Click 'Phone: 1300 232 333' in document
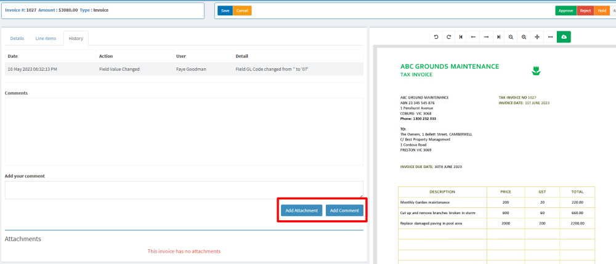This screenshot has width=616, height=264. [418, 118]
